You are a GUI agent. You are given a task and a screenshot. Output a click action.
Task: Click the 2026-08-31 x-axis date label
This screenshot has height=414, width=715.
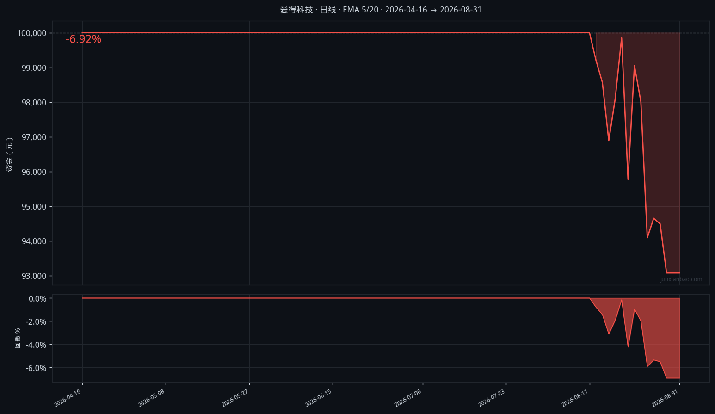[665, 398]
